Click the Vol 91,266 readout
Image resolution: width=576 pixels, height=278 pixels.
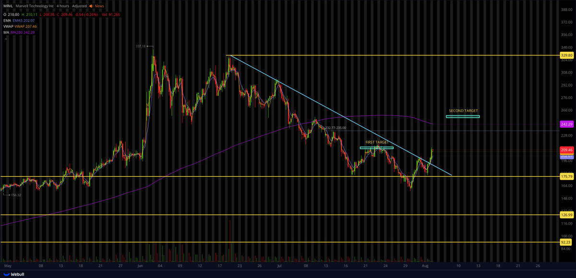[x=111, y=15]
